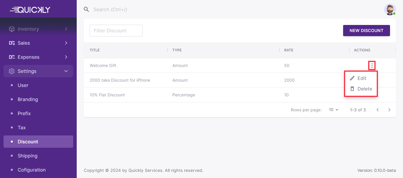
Task: Click the Sales icon in sidebar
Action: 12,43
